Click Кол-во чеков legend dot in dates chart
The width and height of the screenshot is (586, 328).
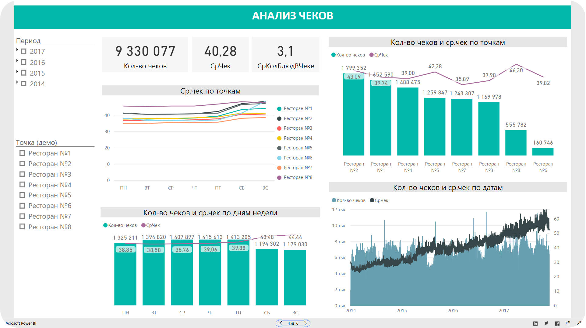(x=334, y=200)
